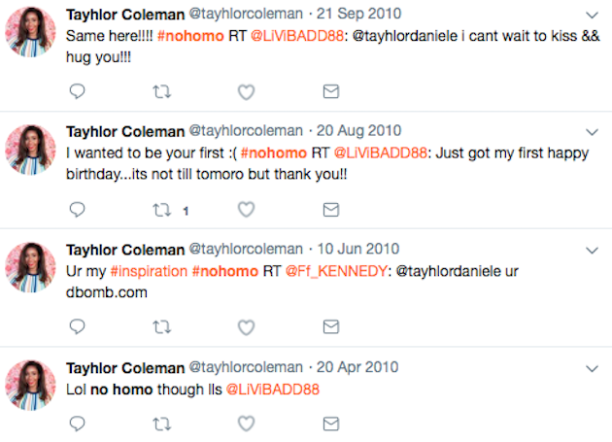Direct message the 10 Jun 2010 tweet
The image size is (612, 442).
point(331,326)
